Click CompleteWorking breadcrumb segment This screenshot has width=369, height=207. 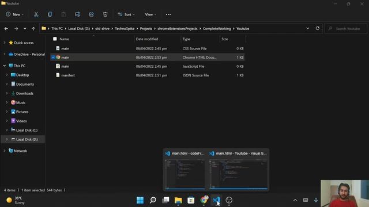tap(217, 29)
